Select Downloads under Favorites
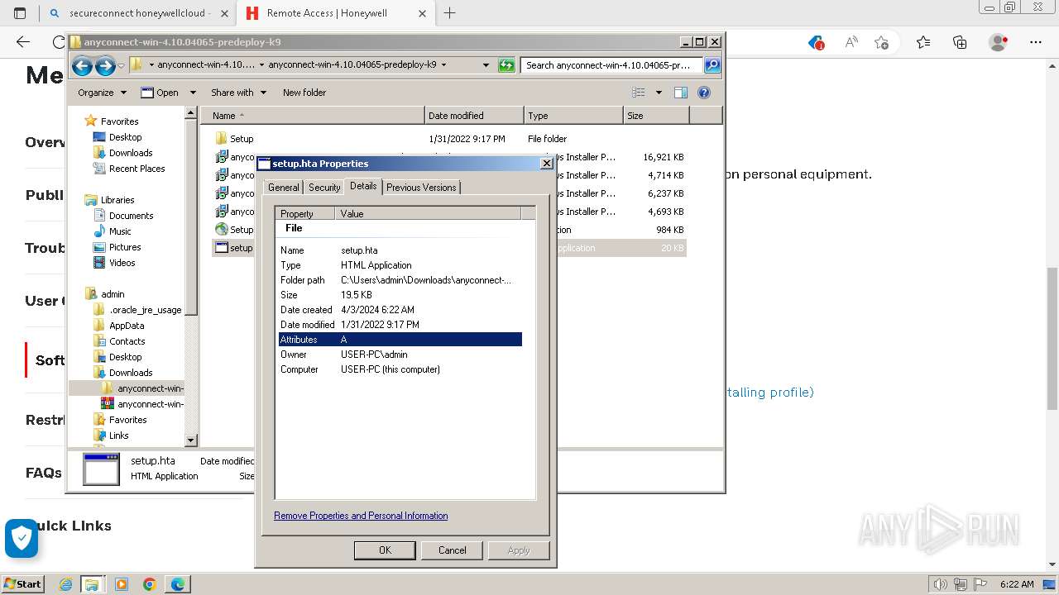The width and height of the screenshot is (1059, 595). tap(131, 153)
